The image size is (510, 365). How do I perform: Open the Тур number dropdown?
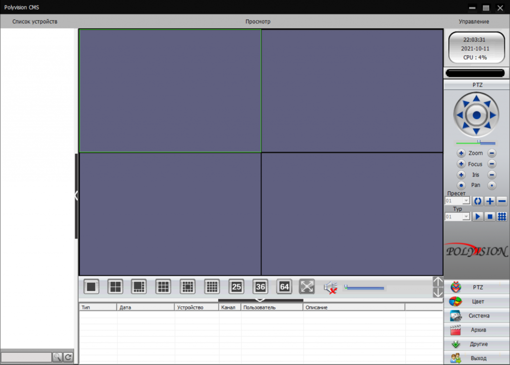point(466,217)
